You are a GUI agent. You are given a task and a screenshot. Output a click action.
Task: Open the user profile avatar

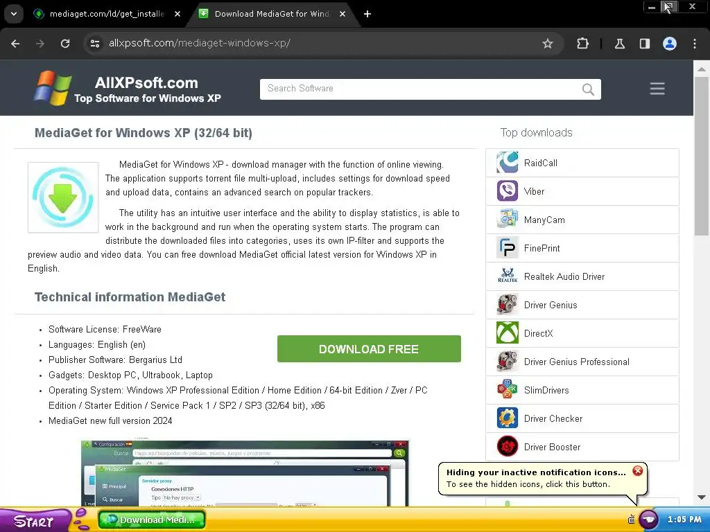click(x=670, y=44)
